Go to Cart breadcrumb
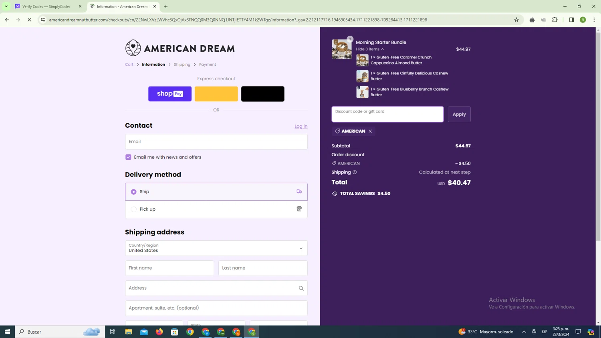Screen dimensions: 601x338 click(129, 64)
